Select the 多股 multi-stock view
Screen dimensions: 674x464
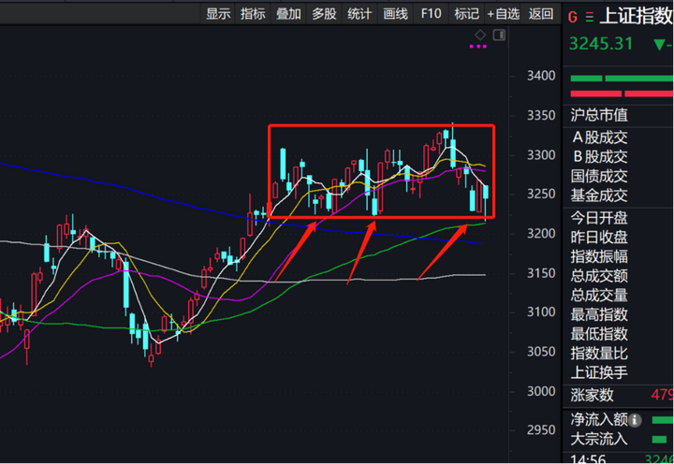[x=324, y=14]
